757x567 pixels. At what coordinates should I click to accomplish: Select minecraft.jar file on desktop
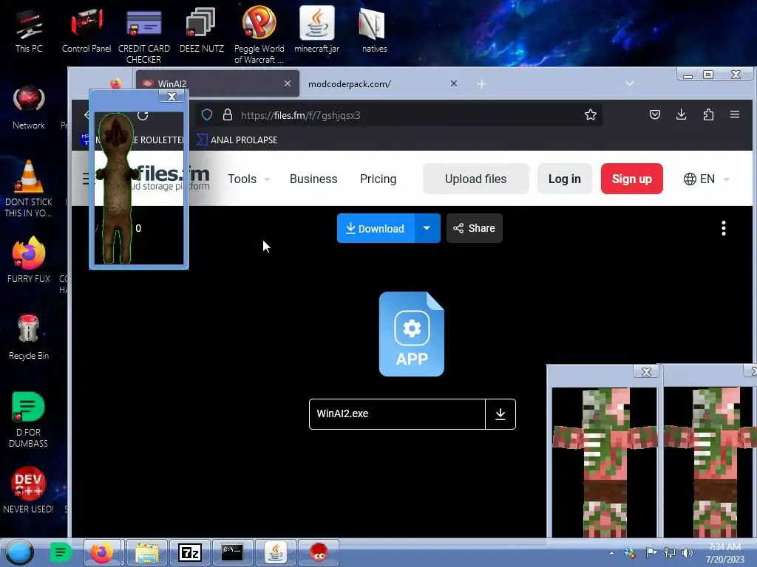(316, 30)
